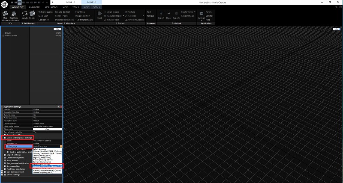Open Settings in Application group

pos(209,16)
